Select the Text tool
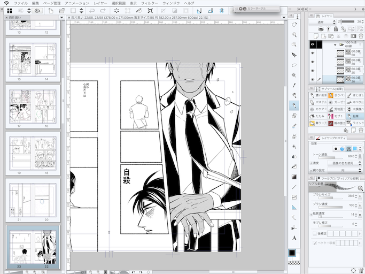The image size is (365, 274). click(294, 238)
